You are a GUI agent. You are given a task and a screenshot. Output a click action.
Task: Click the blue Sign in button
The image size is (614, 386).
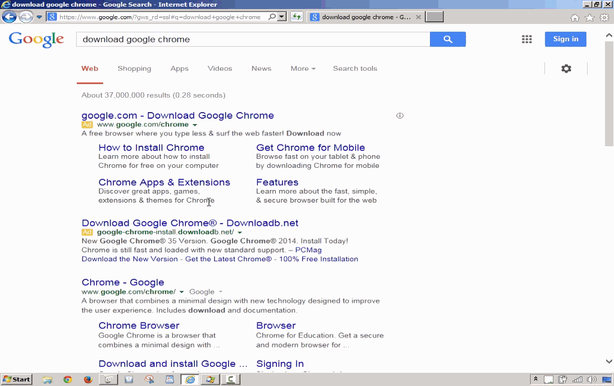pos(565,39)
